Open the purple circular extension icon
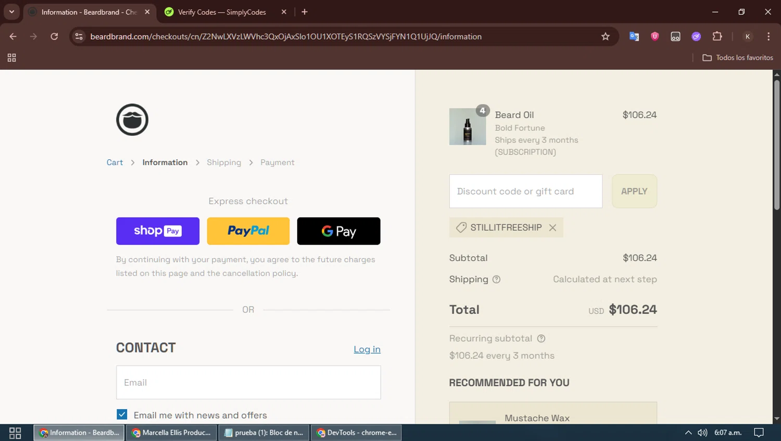 [696, 36]
